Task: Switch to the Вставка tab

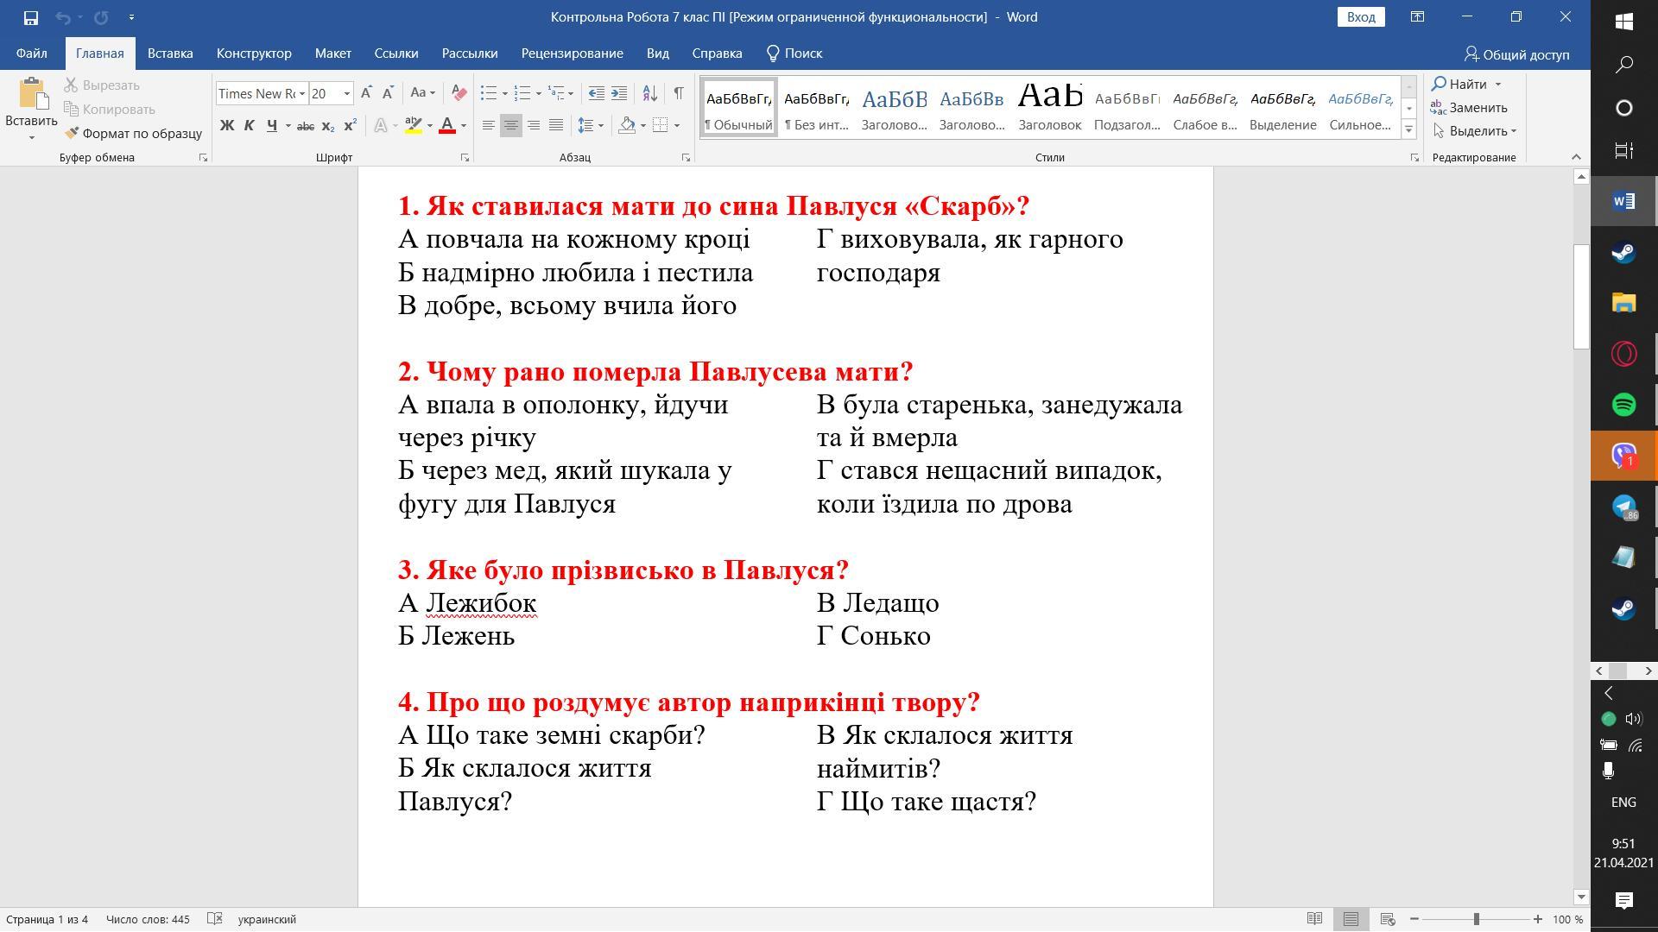Action: (x=170, y=54)
